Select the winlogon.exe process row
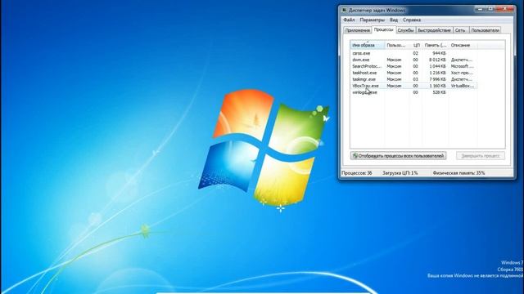 click(413, 92)
